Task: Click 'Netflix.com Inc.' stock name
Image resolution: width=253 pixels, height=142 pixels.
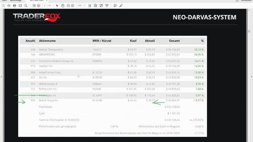Action: 48,89
